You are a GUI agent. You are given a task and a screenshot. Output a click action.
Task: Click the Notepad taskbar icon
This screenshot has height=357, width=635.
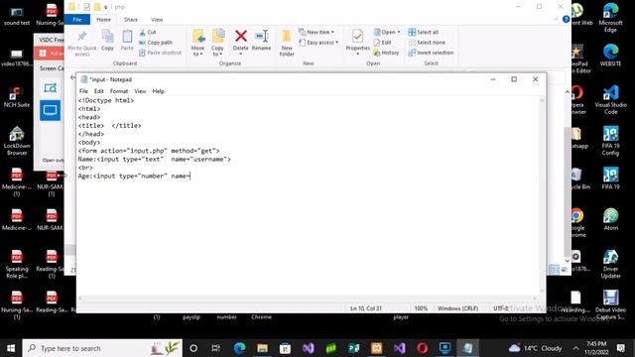[467, 348]
